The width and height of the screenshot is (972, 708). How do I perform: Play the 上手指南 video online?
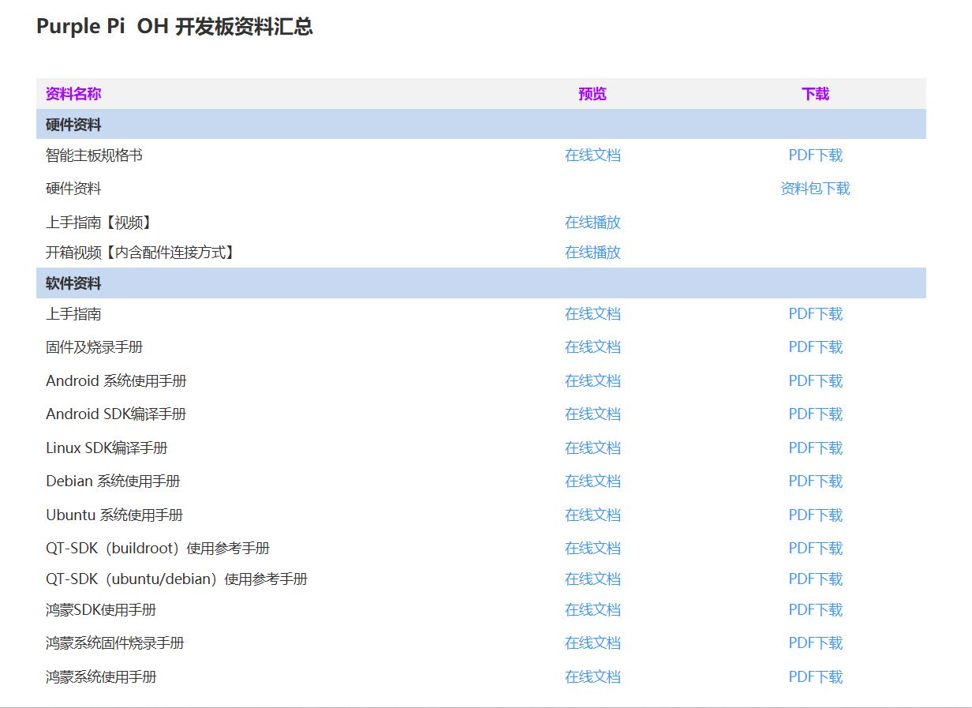coord(593,223)
